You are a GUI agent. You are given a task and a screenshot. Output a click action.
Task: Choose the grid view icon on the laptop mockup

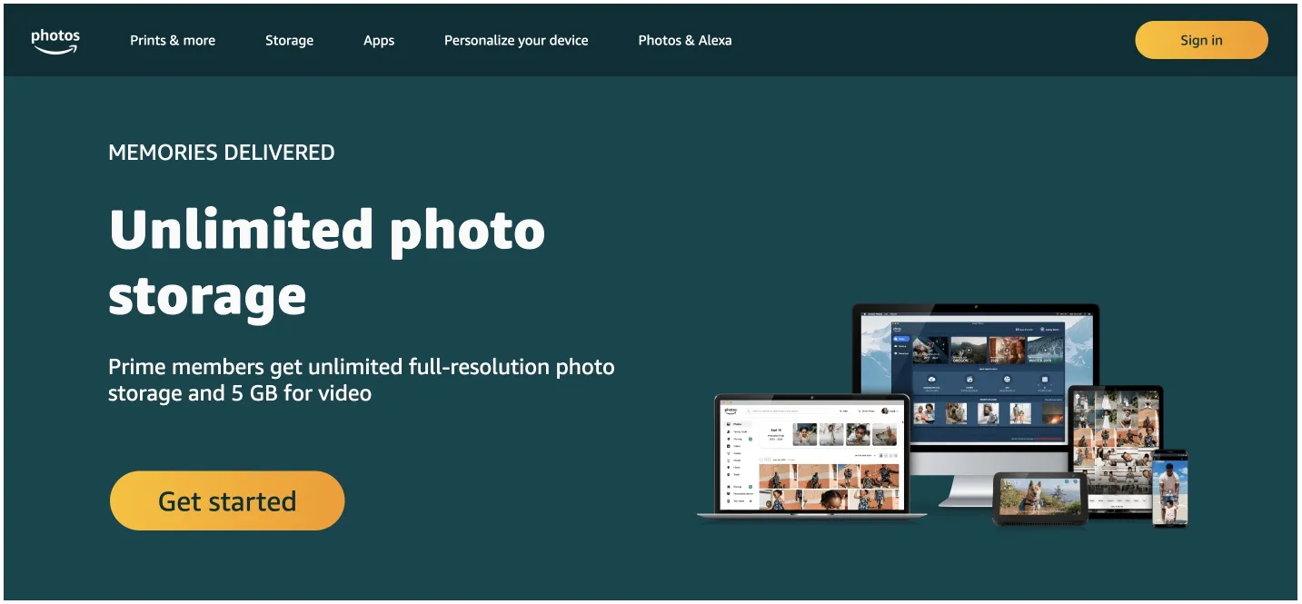coord(880,455)
